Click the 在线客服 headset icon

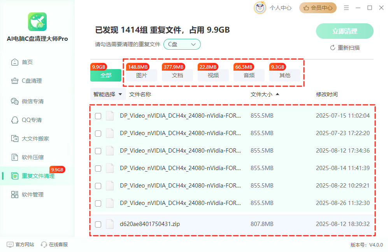pos(44,245)
